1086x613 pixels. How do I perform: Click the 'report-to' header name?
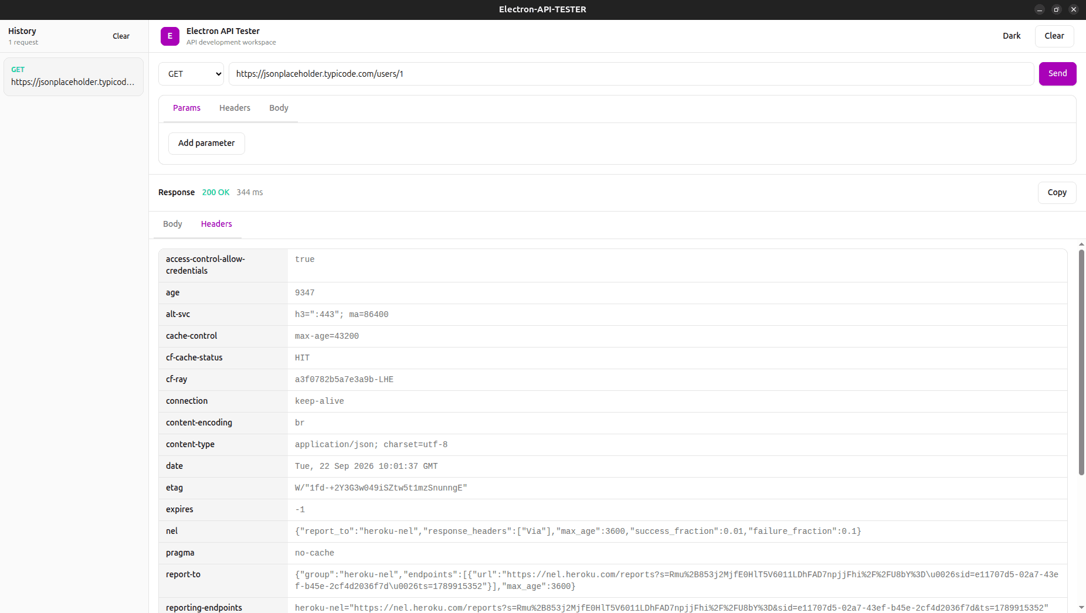point(183,574)
